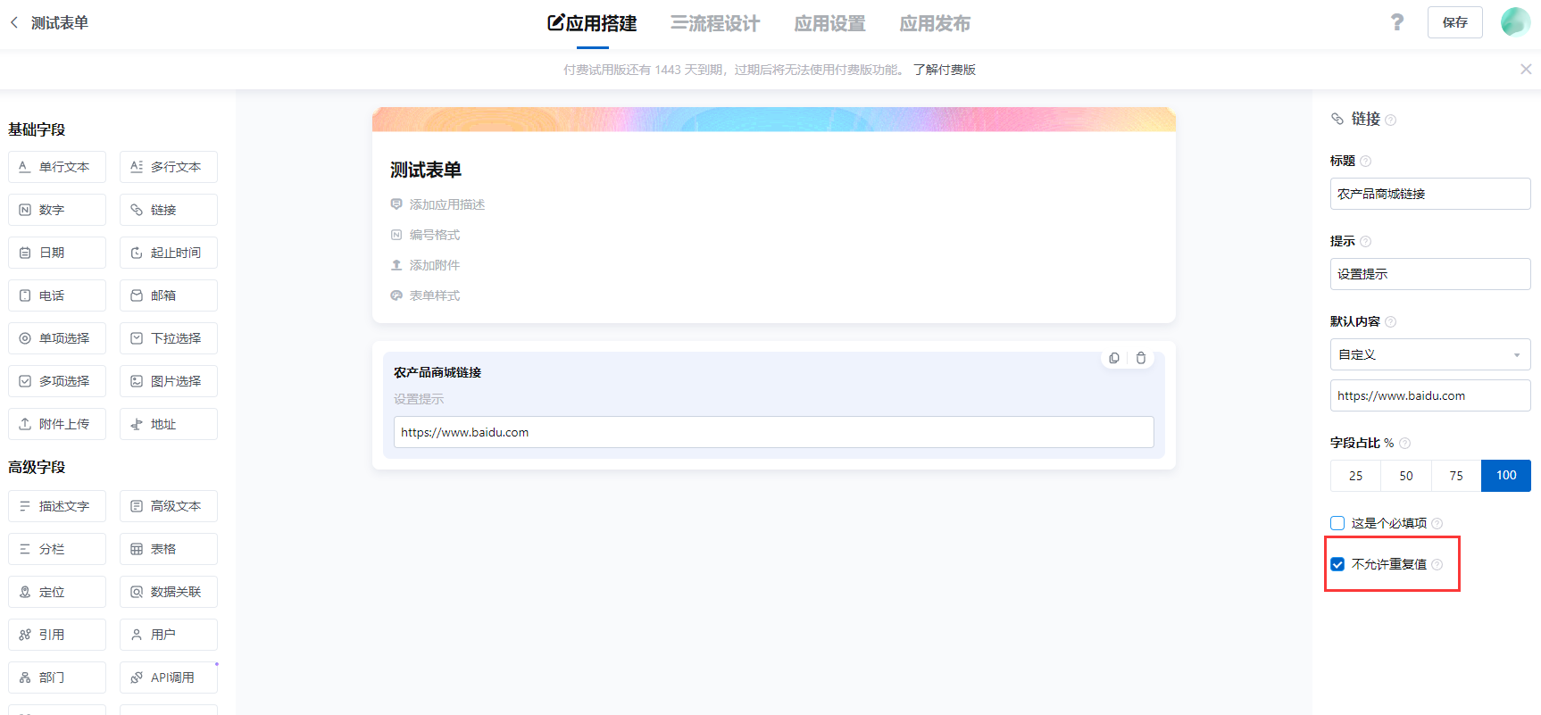Add a 邮箱 field
The image size is (1541, 715).
tap(169, 295)
